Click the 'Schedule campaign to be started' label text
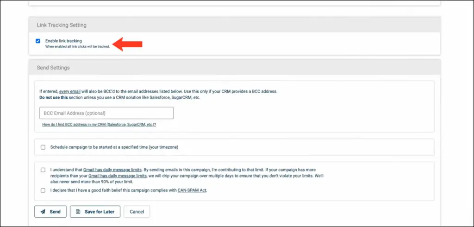This screenshot has width=474, height=227. 114,147
